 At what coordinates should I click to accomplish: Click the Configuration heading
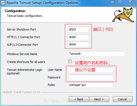click(x=15, y=11)
